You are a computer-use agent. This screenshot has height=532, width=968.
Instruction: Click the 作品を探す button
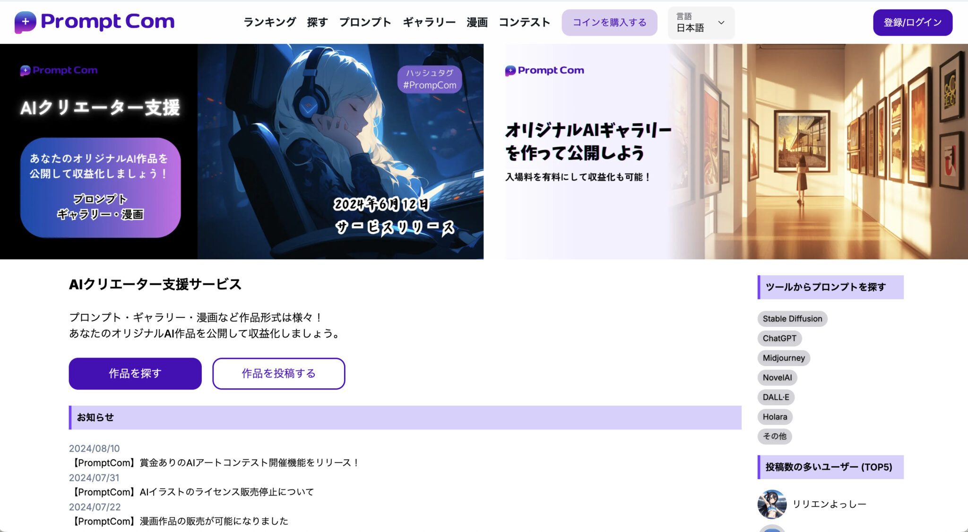tap(135, 373)
